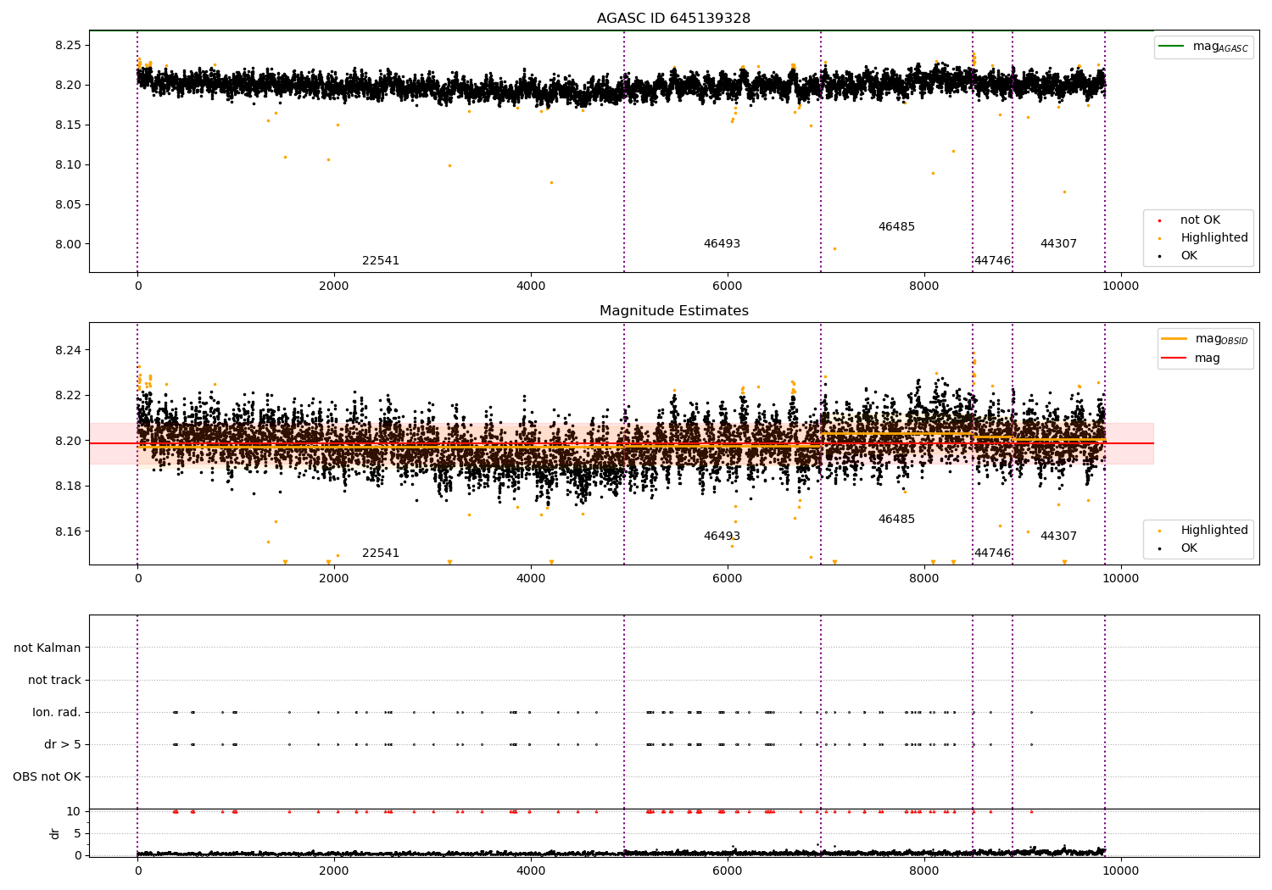Click the dr axis tick label 10
The width and height of the screenshot is (1272, 890).
[74, 812]
